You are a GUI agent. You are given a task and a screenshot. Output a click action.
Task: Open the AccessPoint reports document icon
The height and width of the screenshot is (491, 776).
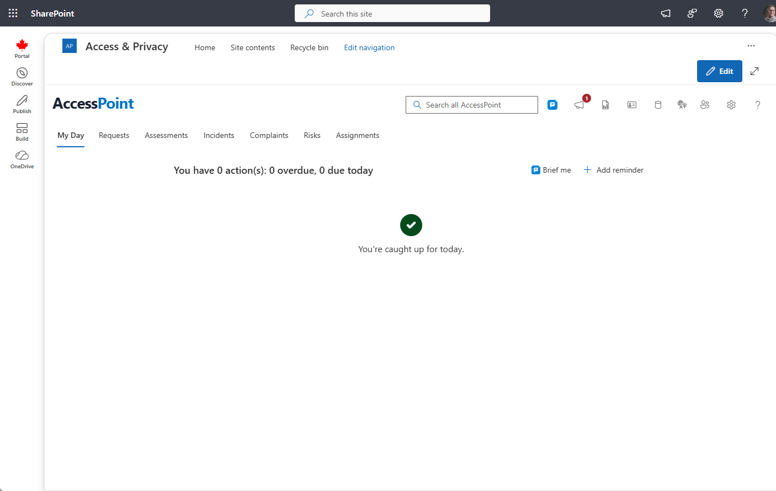(x=605, y=105)
